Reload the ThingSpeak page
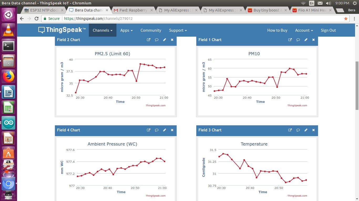This screenshot has width=359, height=201. point(37,19)
